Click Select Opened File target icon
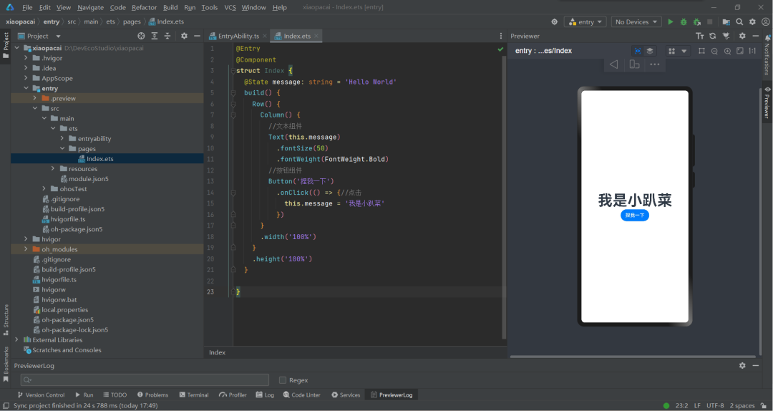The width and height of the screenshot is (773, 411). coord(141,36)
